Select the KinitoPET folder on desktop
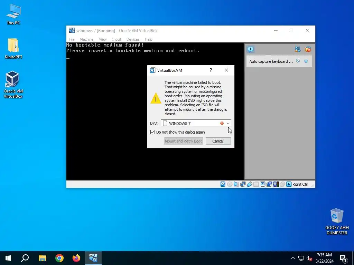The width and height of the screenshot is (354, 265). [13, 49]
